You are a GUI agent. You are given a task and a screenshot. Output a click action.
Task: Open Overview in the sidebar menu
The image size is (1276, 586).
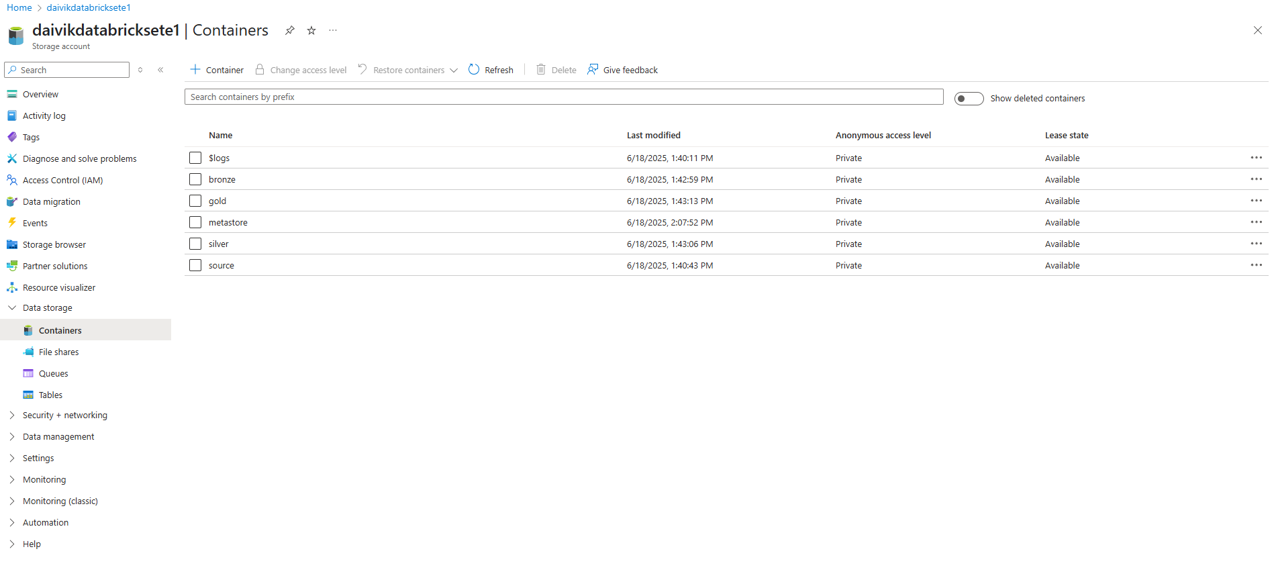click(x=40, y=94)
